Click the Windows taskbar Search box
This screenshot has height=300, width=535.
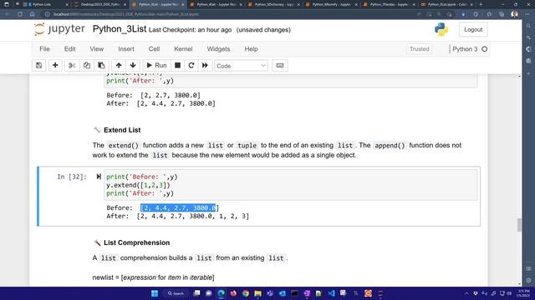[x=176, y=293]
